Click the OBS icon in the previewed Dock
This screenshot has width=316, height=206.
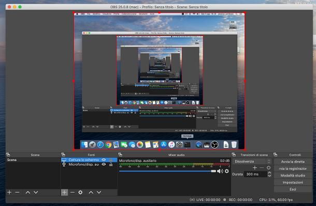click(214, 144)
